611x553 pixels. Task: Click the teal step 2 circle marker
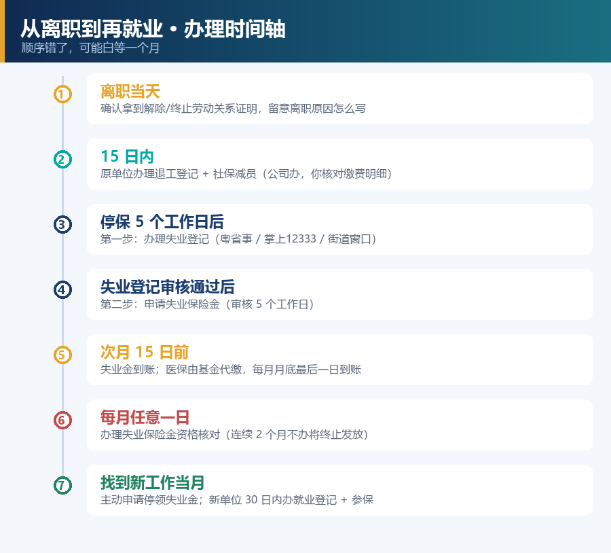click(62, 160)
